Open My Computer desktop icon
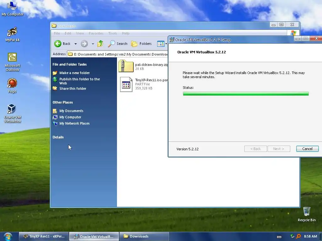 [x=12, y=8]
